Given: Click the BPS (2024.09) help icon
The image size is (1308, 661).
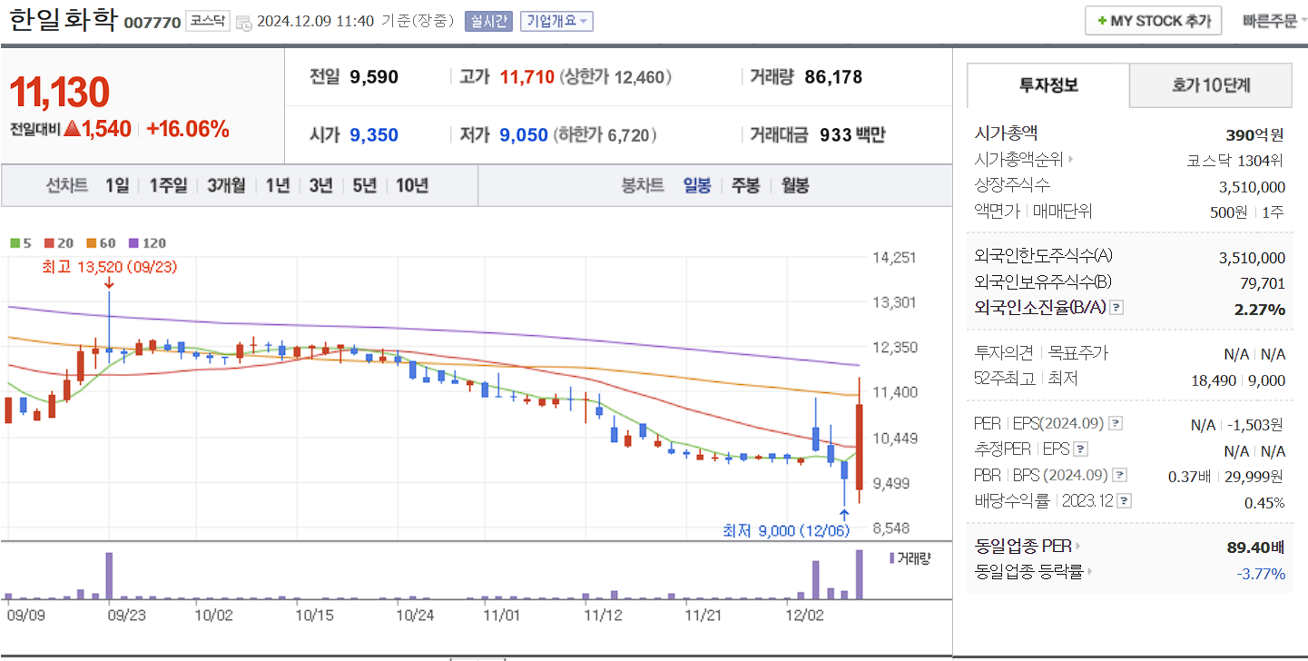Looking at the screenshot, I should tap(1121, 474).
